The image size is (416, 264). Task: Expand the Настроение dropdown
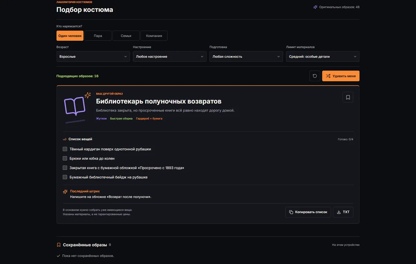(170, 57)
